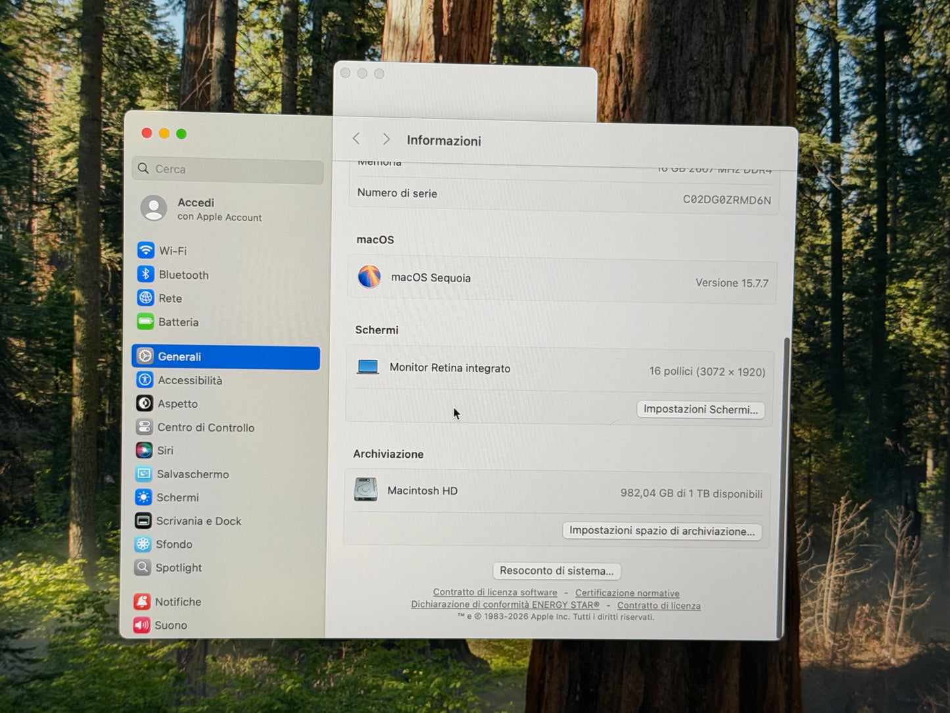The width and height of the screenshot is (950, 713).
Task: Open Dichiarazione di conformità ENERGY STAR link
Action: [505, 604]
